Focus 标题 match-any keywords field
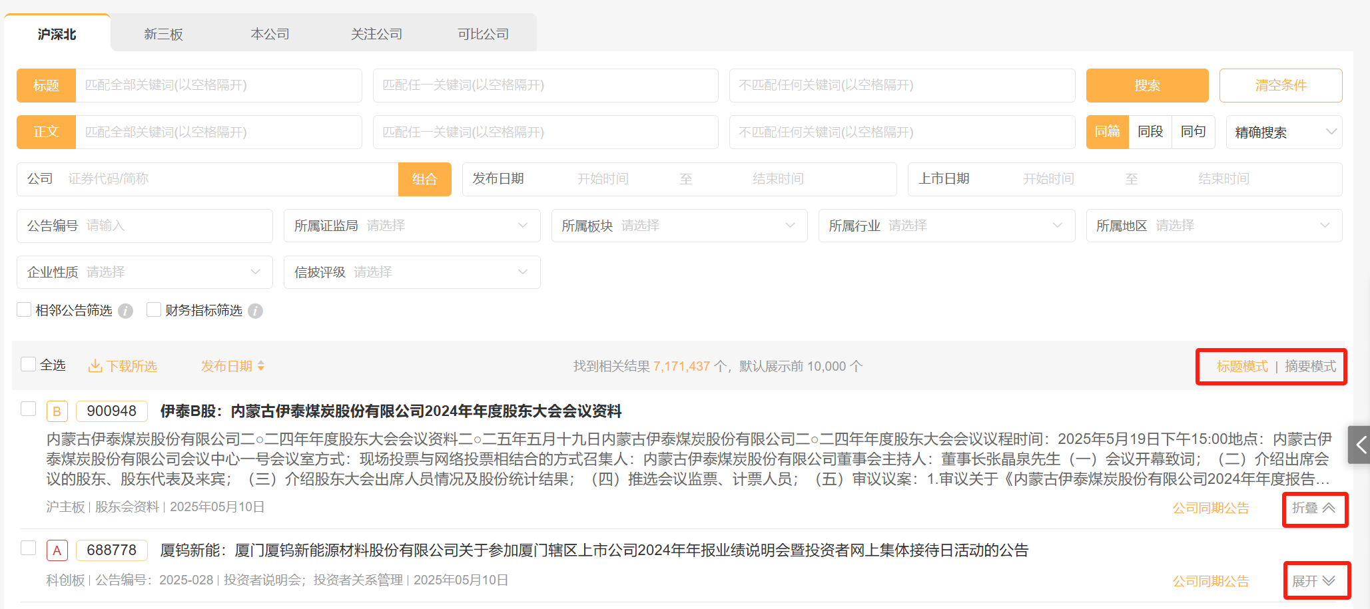 click(x=545, y=85)
